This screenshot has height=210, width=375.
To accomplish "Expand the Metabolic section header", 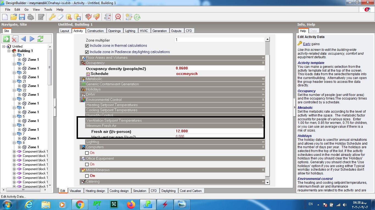I will pos(172,79).
